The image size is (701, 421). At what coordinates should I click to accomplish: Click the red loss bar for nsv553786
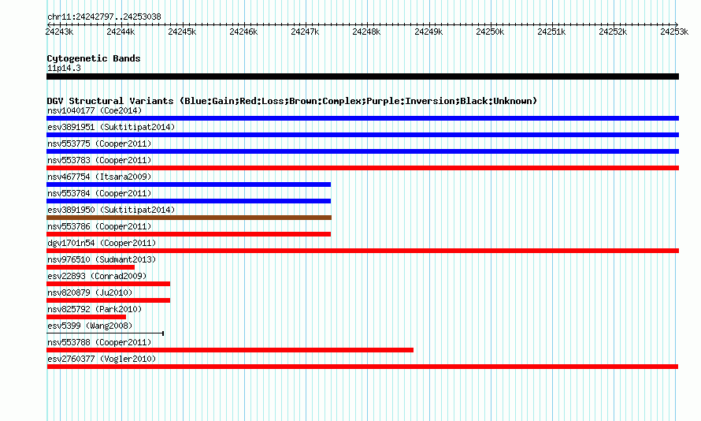point(189,234)
